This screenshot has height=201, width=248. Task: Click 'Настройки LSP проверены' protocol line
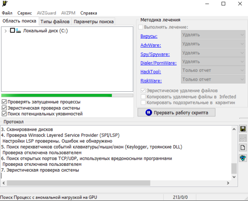pyautogui.click(x=57, y=141)
